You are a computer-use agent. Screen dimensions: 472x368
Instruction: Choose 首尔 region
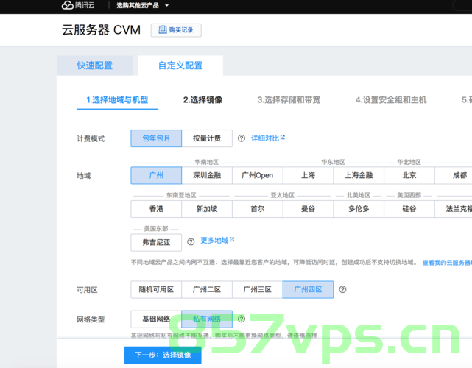point(258,209)
